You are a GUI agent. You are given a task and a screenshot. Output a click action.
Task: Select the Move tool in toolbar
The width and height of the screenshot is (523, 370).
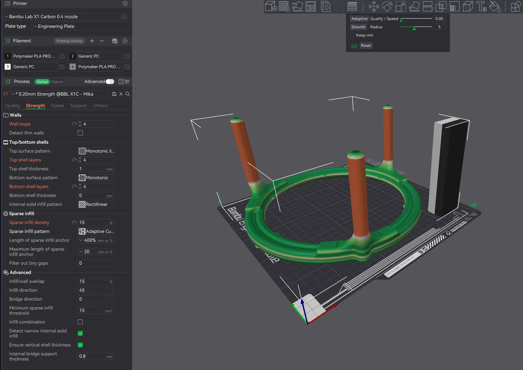pos(374,6)
